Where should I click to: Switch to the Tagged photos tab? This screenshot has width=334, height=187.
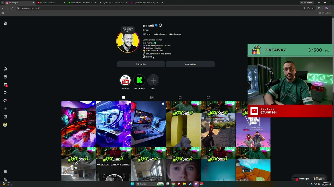click(x=208, y=98)
